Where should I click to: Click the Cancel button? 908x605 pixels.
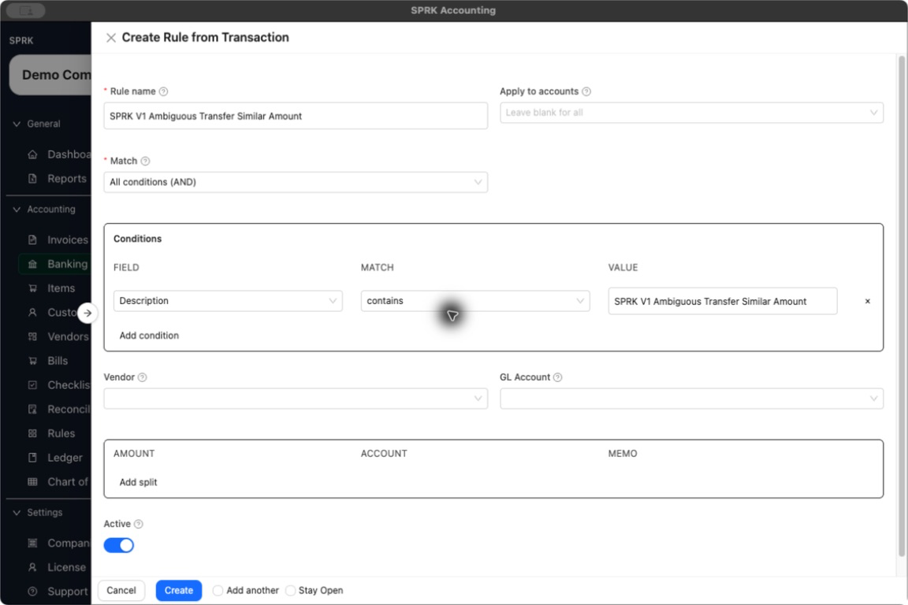[x=121, y=591]
